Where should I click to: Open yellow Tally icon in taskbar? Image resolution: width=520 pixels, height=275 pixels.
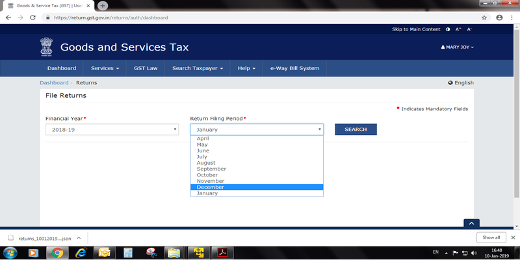(199, 253)
